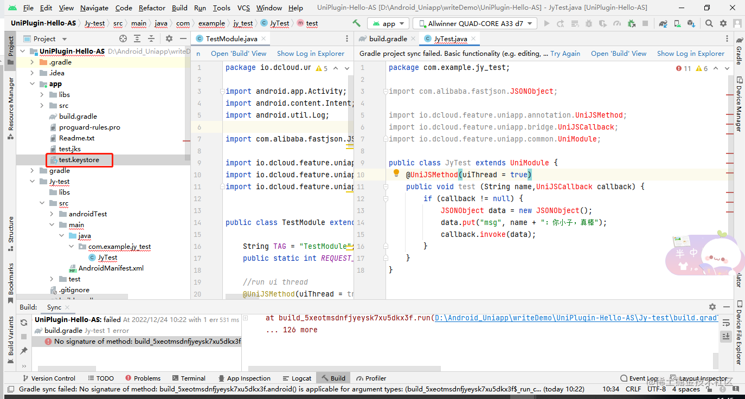Open the Refactor menu
Image resolution: width=745 pixels, height=399 pixels.
(x=152, y=8)
